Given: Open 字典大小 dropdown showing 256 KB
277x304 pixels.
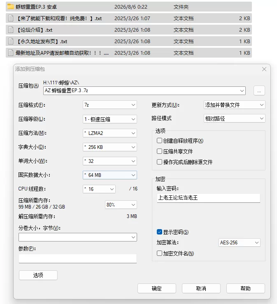Looking at the screenshot, I should pos(110,147).
